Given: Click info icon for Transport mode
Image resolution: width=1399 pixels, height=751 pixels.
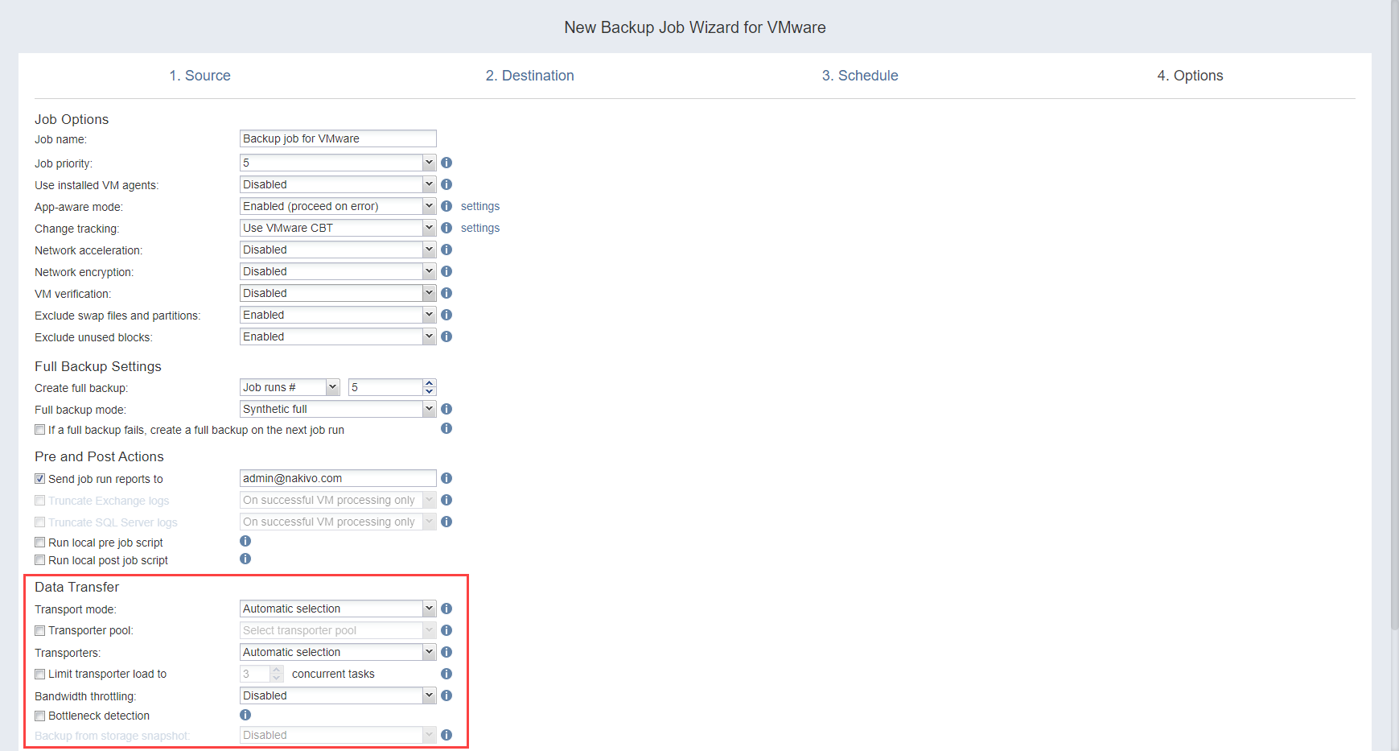Looking at the screenshot, I should click(x=446, y=609).
